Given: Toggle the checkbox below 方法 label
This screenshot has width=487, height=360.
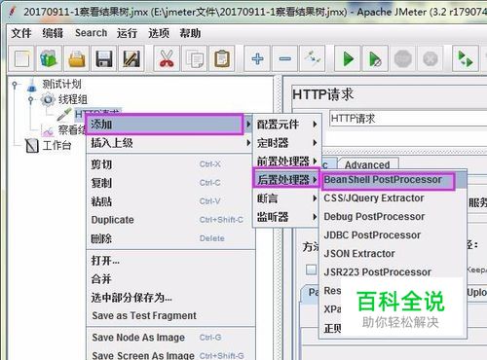Looking at the screenshot, I should click(311, 270).
